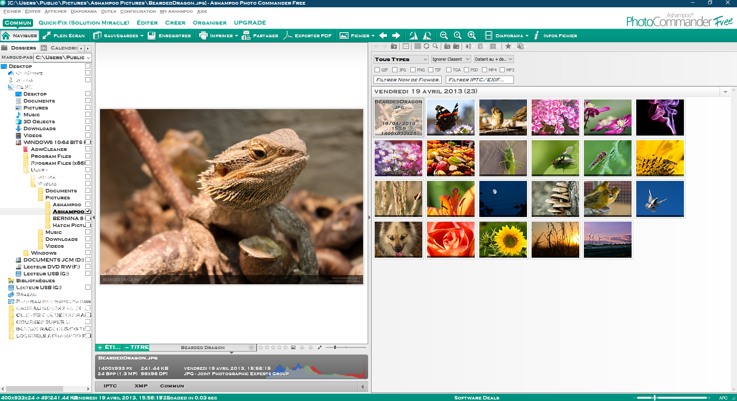Open the Diaporama menu in menu bar

83,12
